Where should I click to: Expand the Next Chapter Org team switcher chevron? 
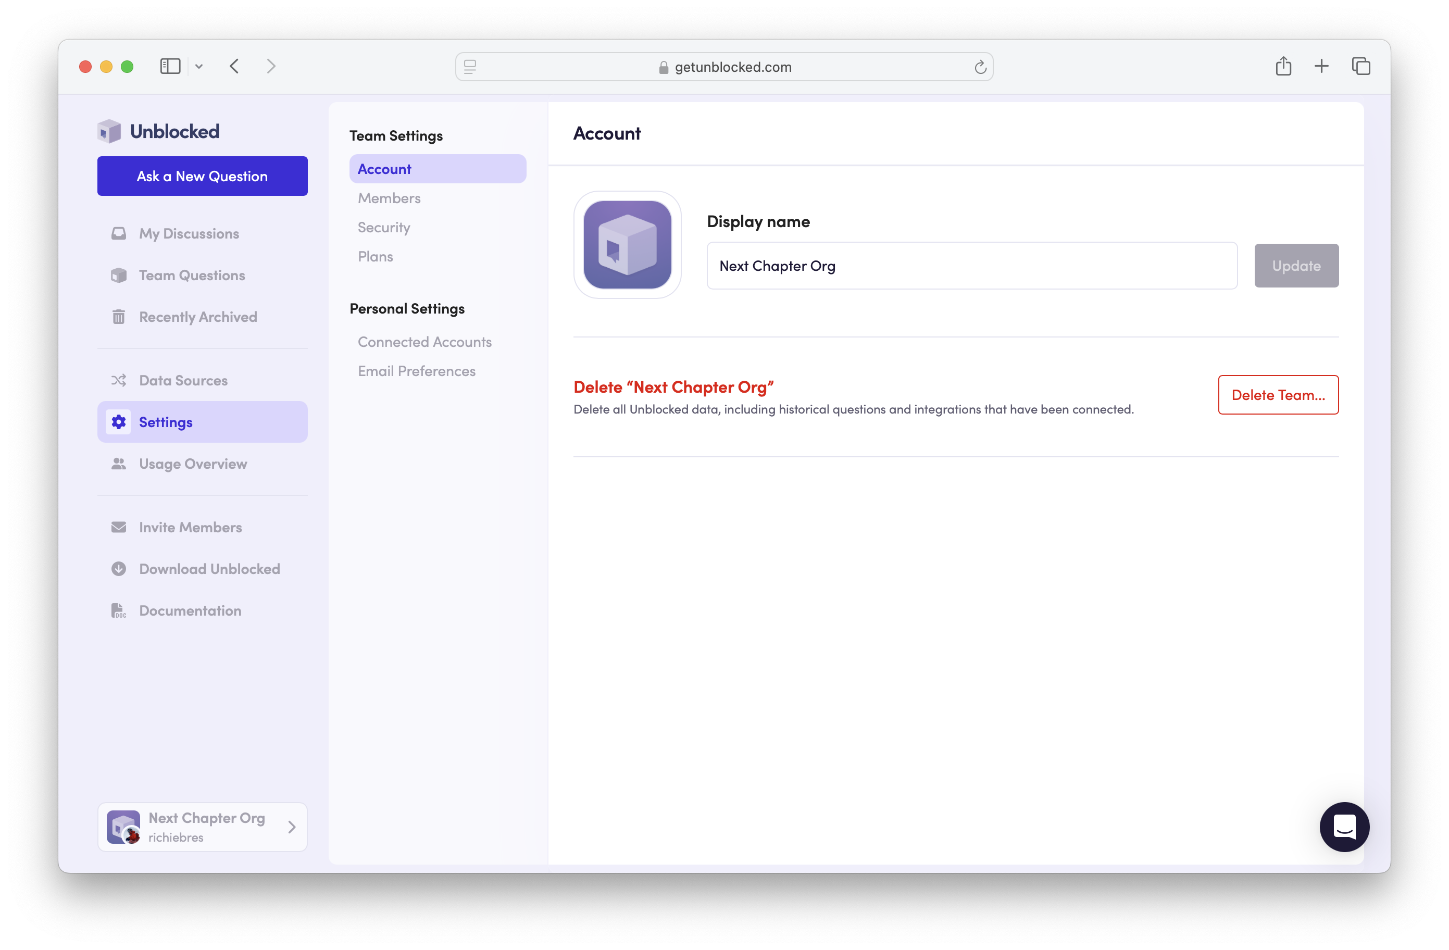[292, 827]
